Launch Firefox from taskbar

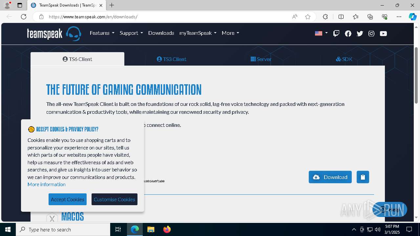167,229
